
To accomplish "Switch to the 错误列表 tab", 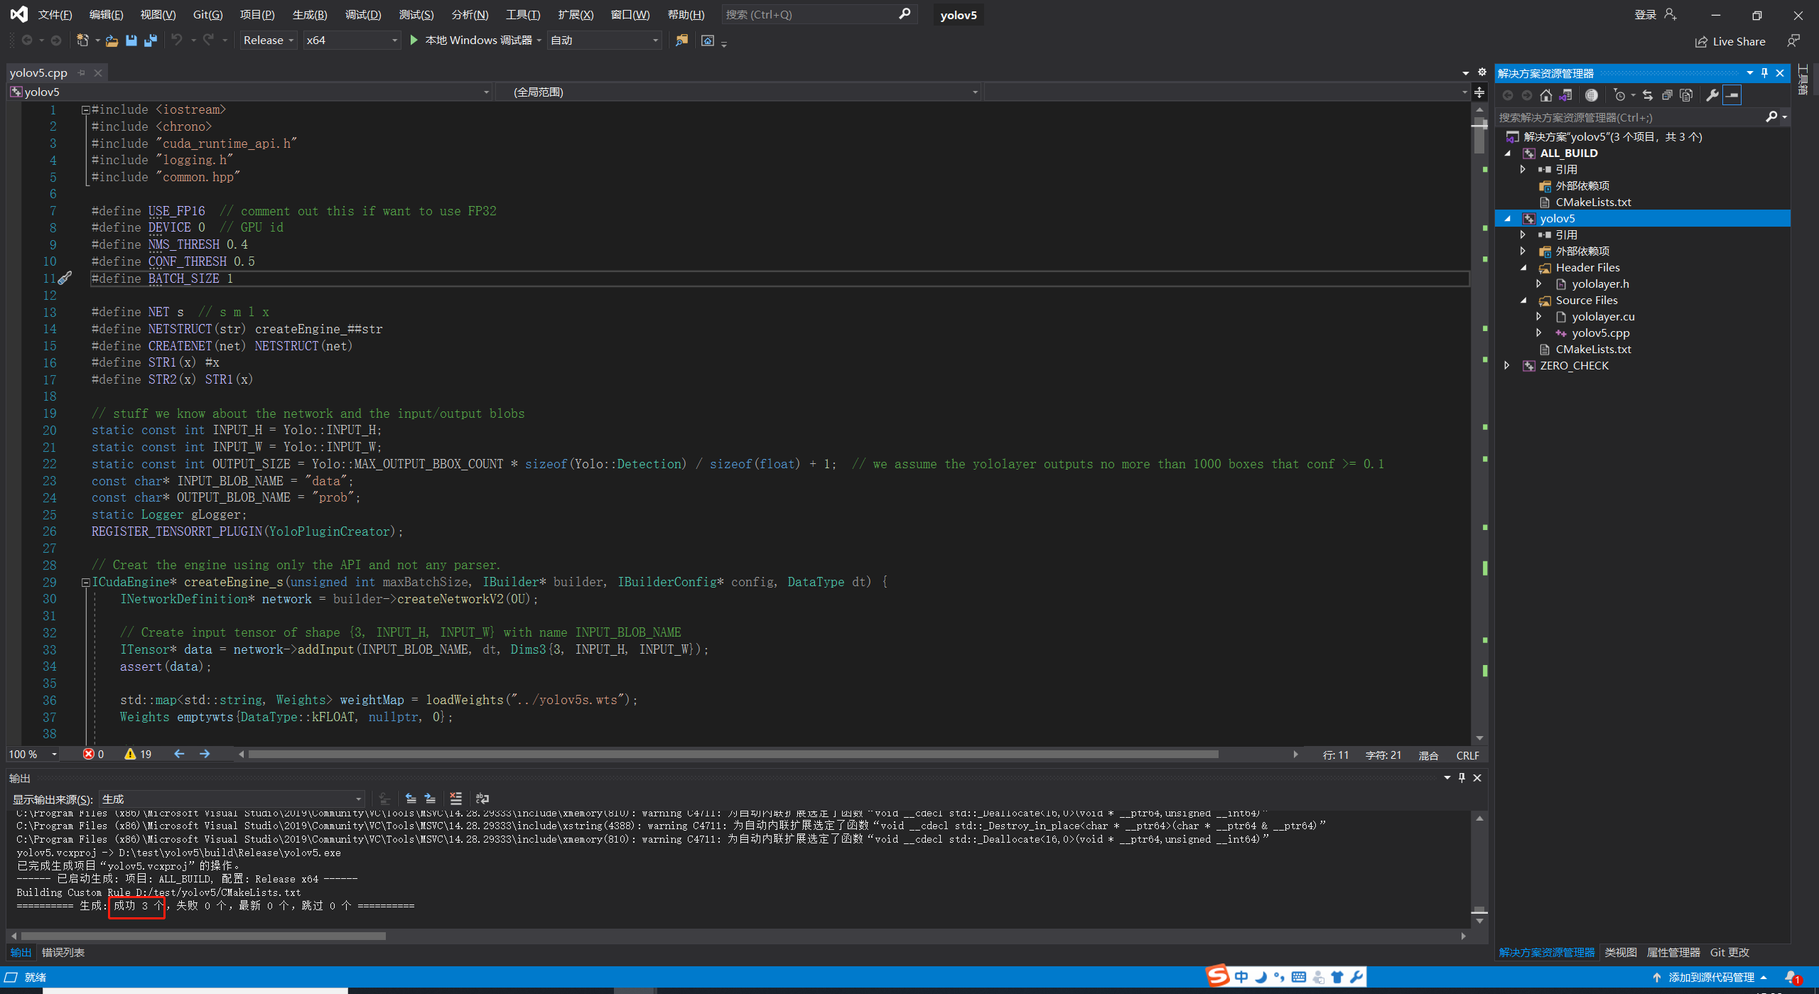I will coord(63,953).
